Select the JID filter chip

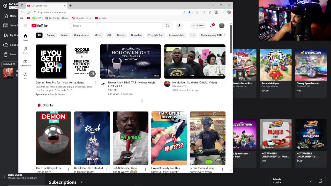tap(109, 35)
